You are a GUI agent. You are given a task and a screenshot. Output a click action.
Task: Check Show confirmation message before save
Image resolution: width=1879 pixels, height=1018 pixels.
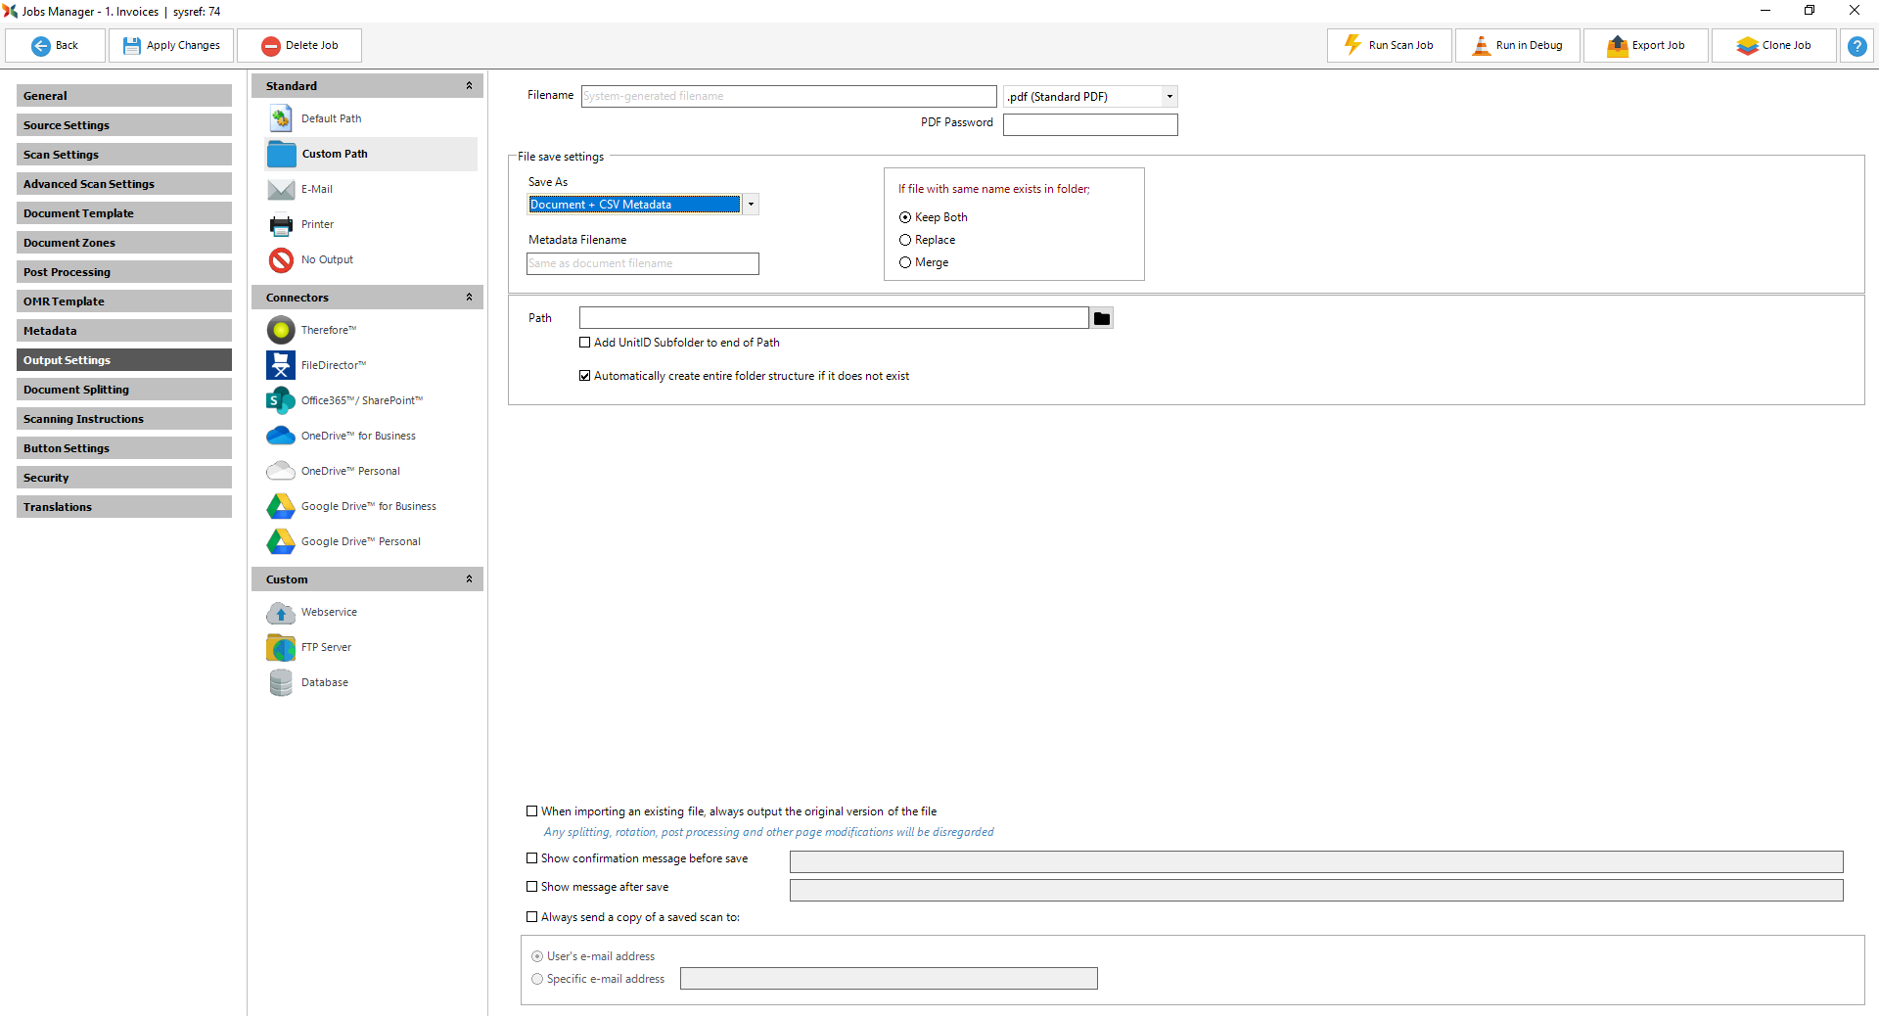tap(532, 858)
